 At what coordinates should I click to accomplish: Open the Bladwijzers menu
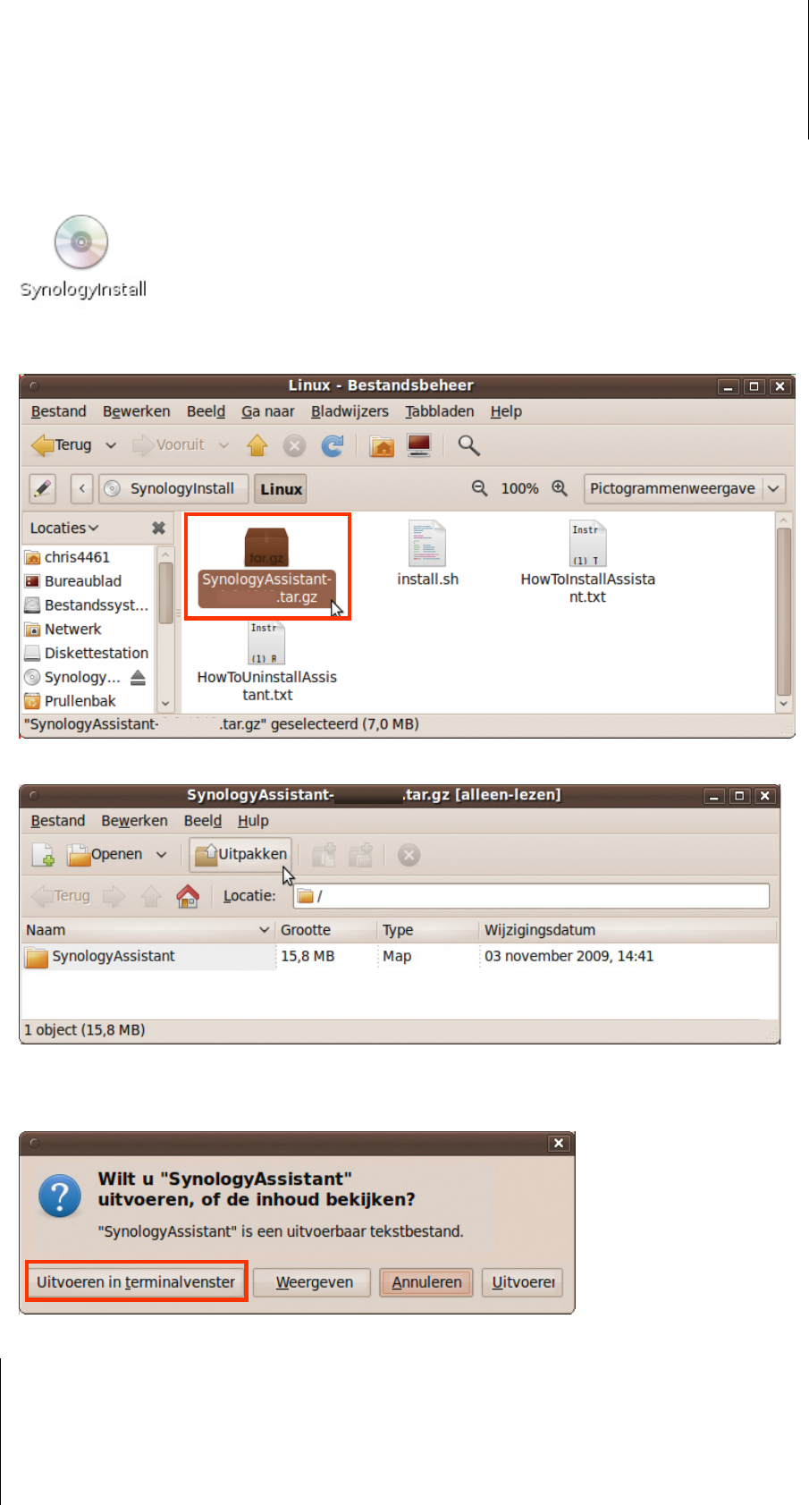coord(350,411)
